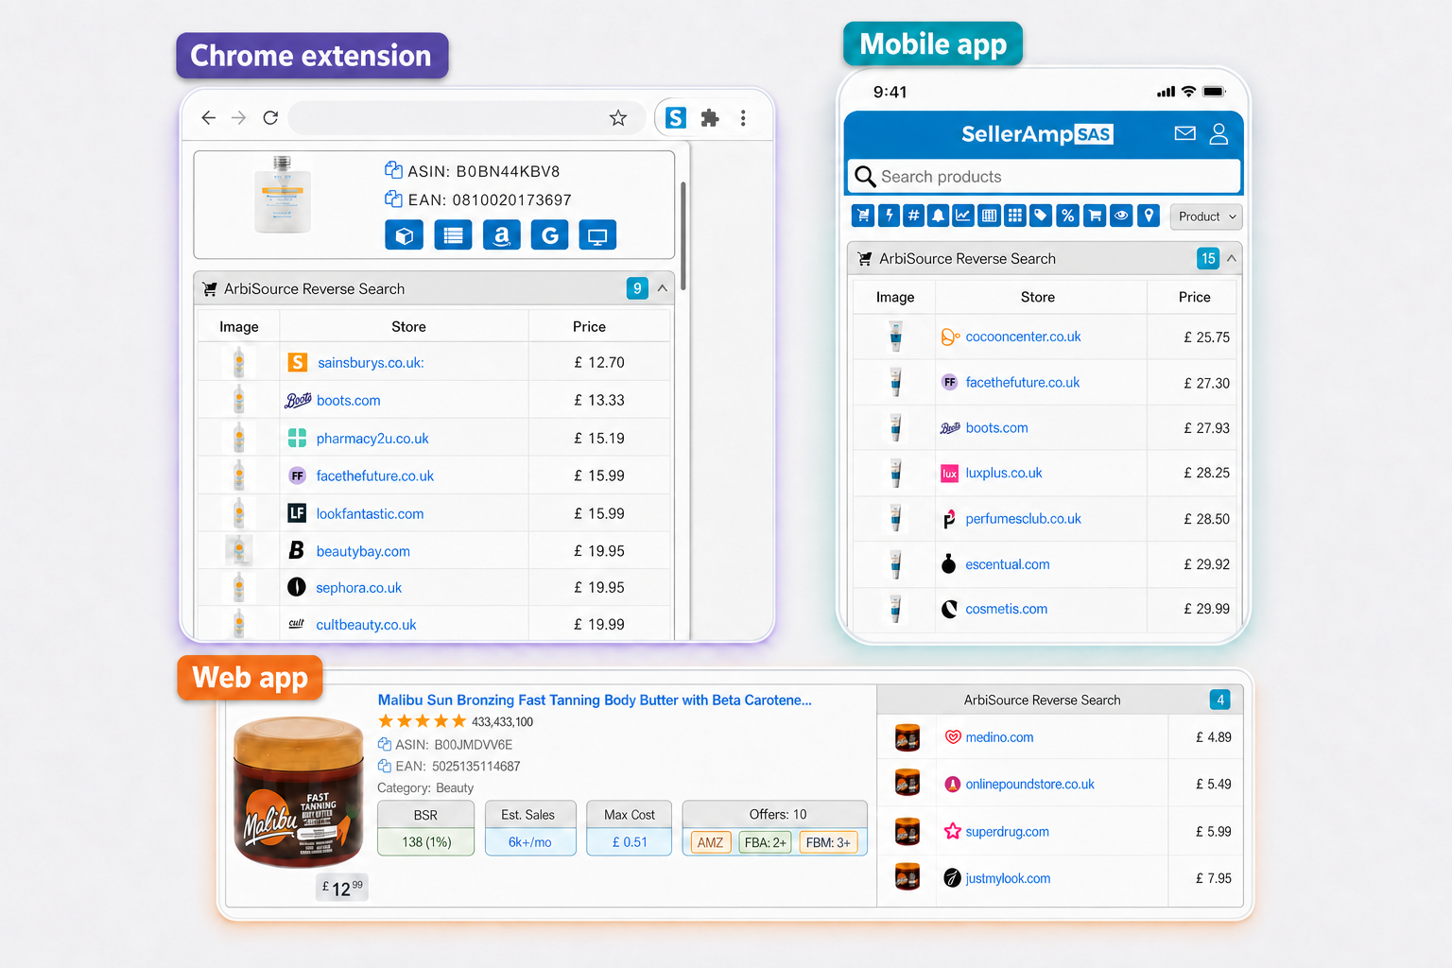Search the product on Google
Screen dimensions: 1452x968
550,235
